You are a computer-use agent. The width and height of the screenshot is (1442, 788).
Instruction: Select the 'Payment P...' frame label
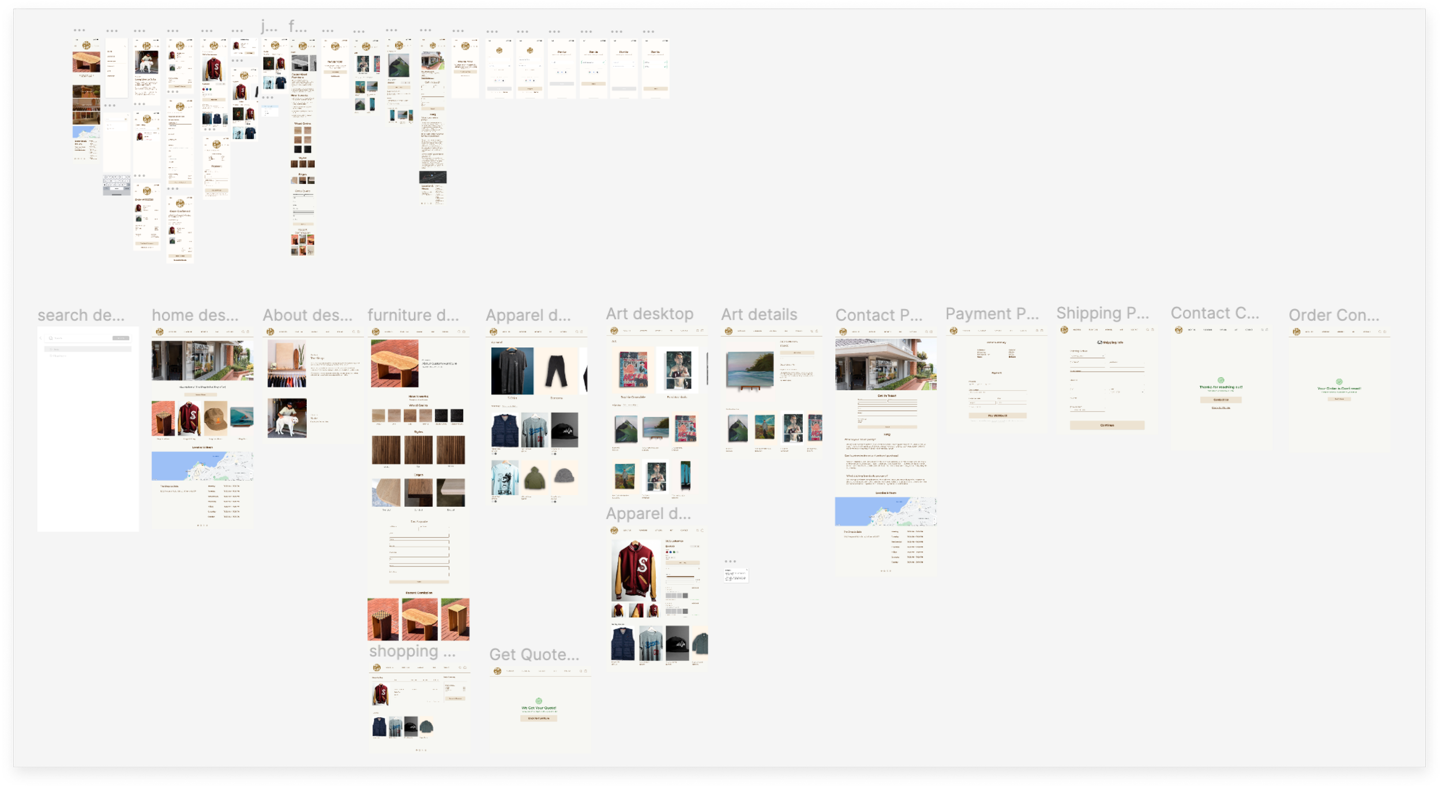(992, 314)
